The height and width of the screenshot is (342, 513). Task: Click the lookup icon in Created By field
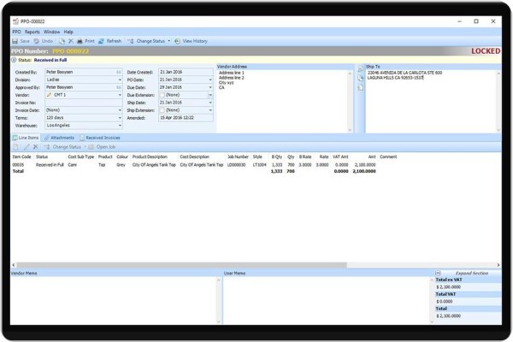point(119,72)
